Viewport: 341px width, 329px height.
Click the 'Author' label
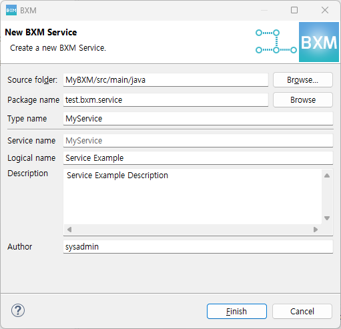click(20, 247)
